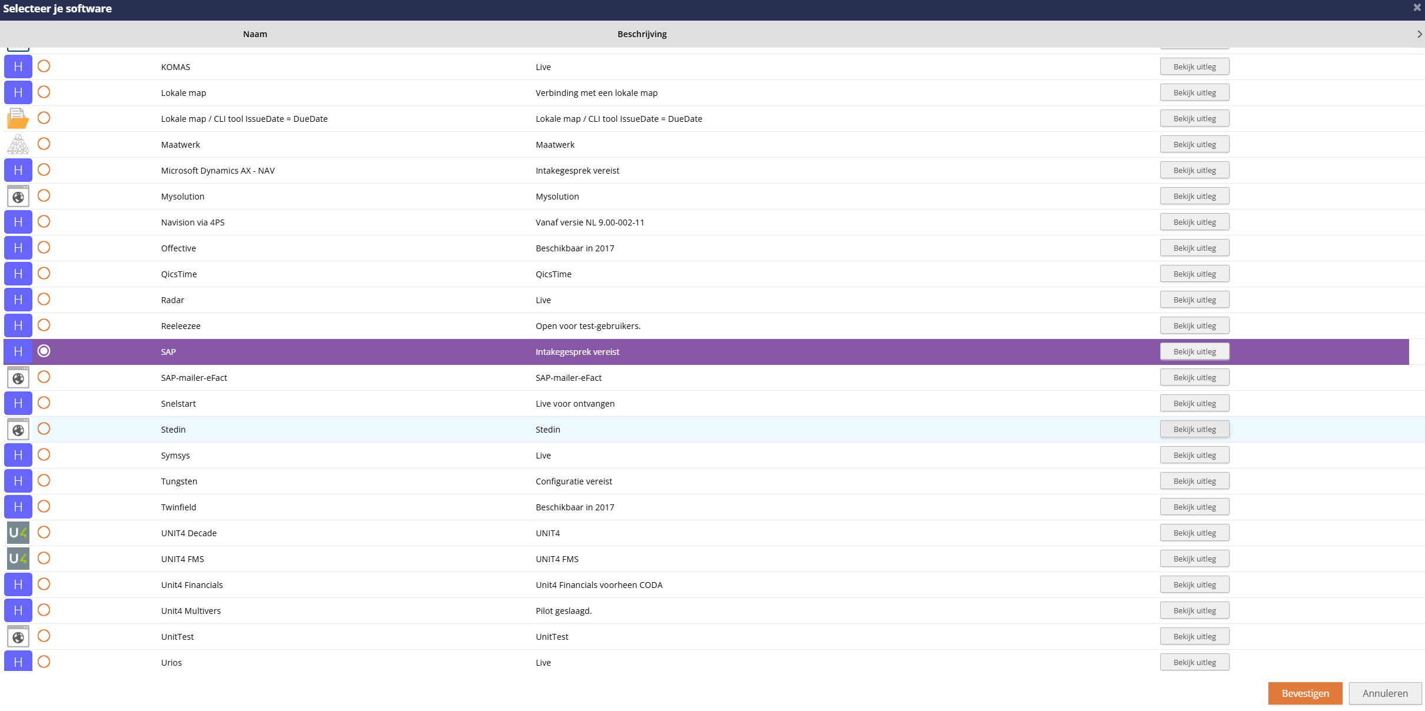Screen dimensions: 1425x711
Task: Open Bekijk uitleg for Twinfield
Action: pos(1194,507)
